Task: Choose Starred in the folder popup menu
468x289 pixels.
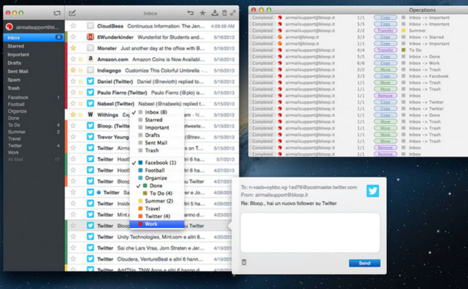Action: pos(157,120)
